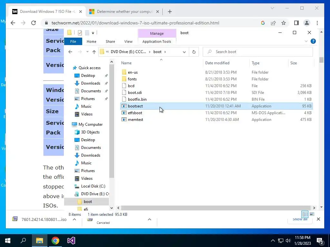Open Chrome three-dot menu
This screenshot has height=247, width=330.
point(317,23)
